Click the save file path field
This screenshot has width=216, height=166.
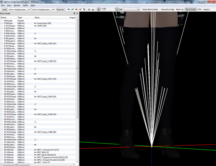pos(44,10)
